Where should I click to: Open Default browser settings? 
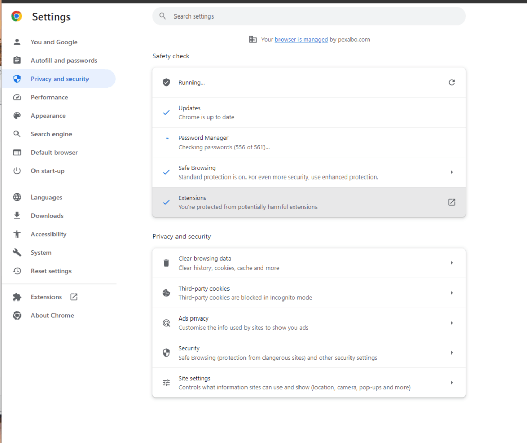59,153
